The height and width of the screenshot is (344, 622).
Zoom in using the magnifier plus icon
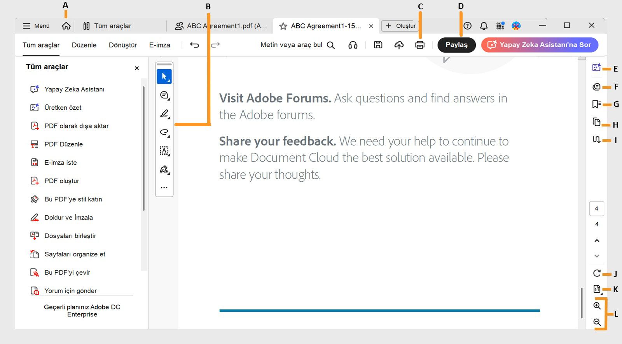click(597, 306)
